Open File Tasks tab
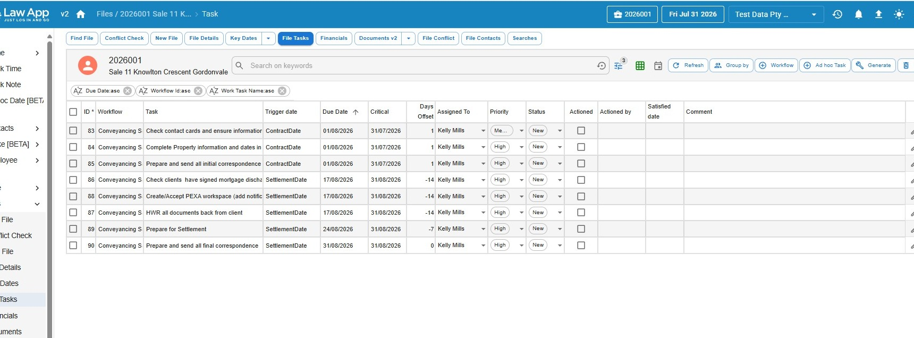The height and width of the screenshot is (338, 914). point(295,38)
